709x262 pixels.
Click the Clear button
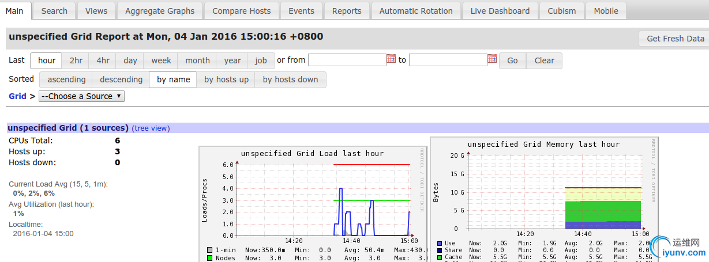[544, 60]
